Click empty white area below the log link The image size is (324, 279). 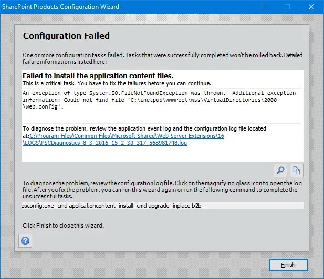click(x=162, y=154)
